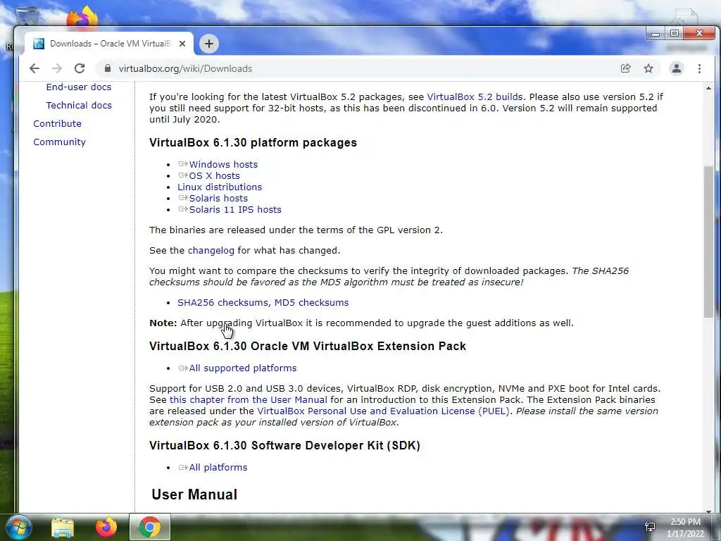This screenshot has height=541, width=721.
Task: Click the external-link icon beside Solaris hosts
Action: (183, 198)
